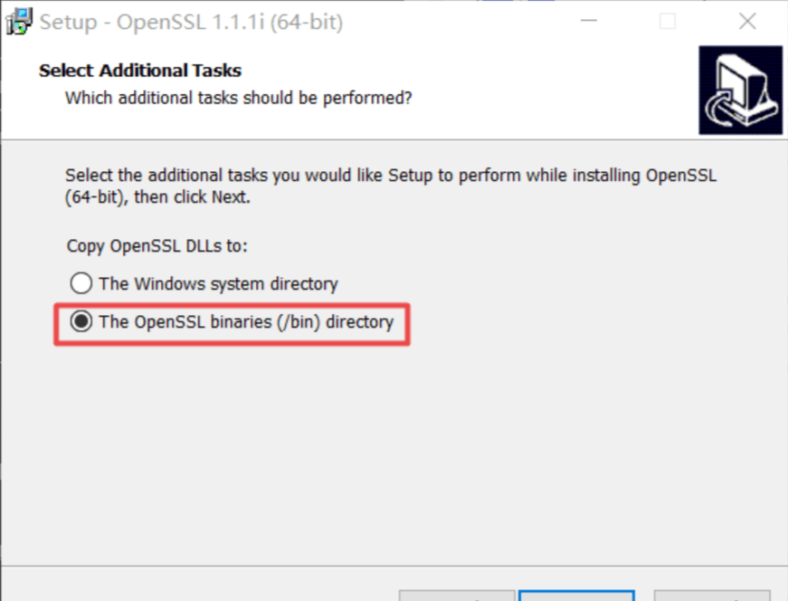Viewport: 788px width, 601px height.
Task: Click the "Select Additional Tasks" heading
Action: (x=139, y=70)
